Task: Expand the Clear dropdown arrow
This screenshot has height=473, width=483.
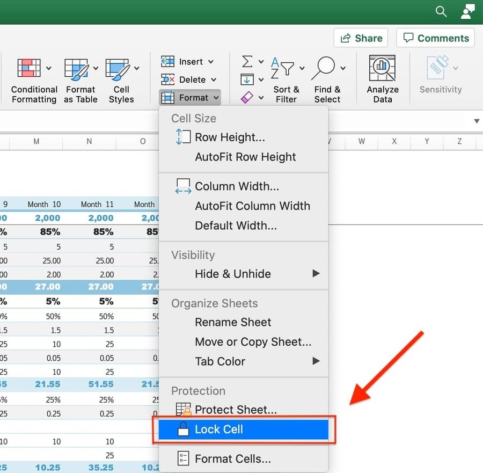Action: tap(261, 98)
